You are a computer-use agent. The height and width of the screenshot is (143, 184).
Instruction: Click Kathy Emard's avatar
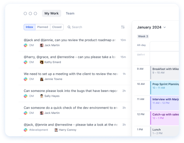pyautogui.click(x=41, y=62)
